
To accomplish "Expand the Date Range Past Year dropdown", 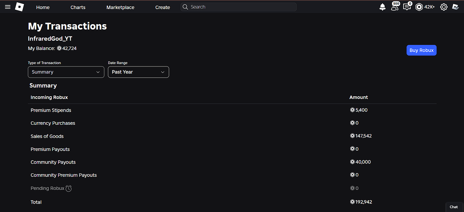I will click(x=139, y=72).
